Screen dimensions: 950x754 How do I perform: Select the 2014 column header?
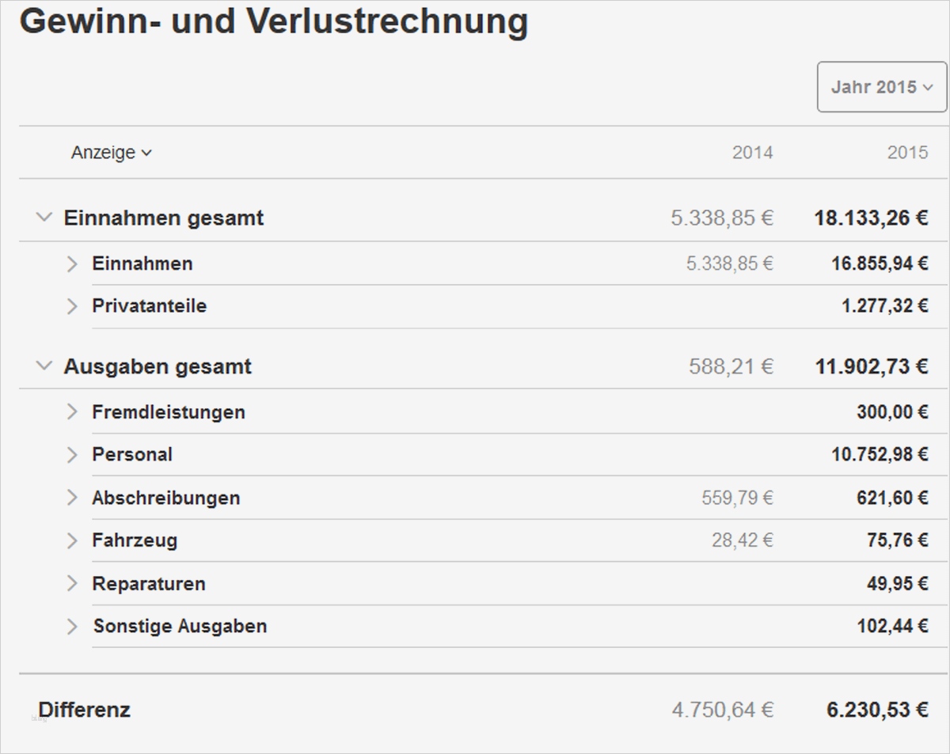tap(752, 153)
